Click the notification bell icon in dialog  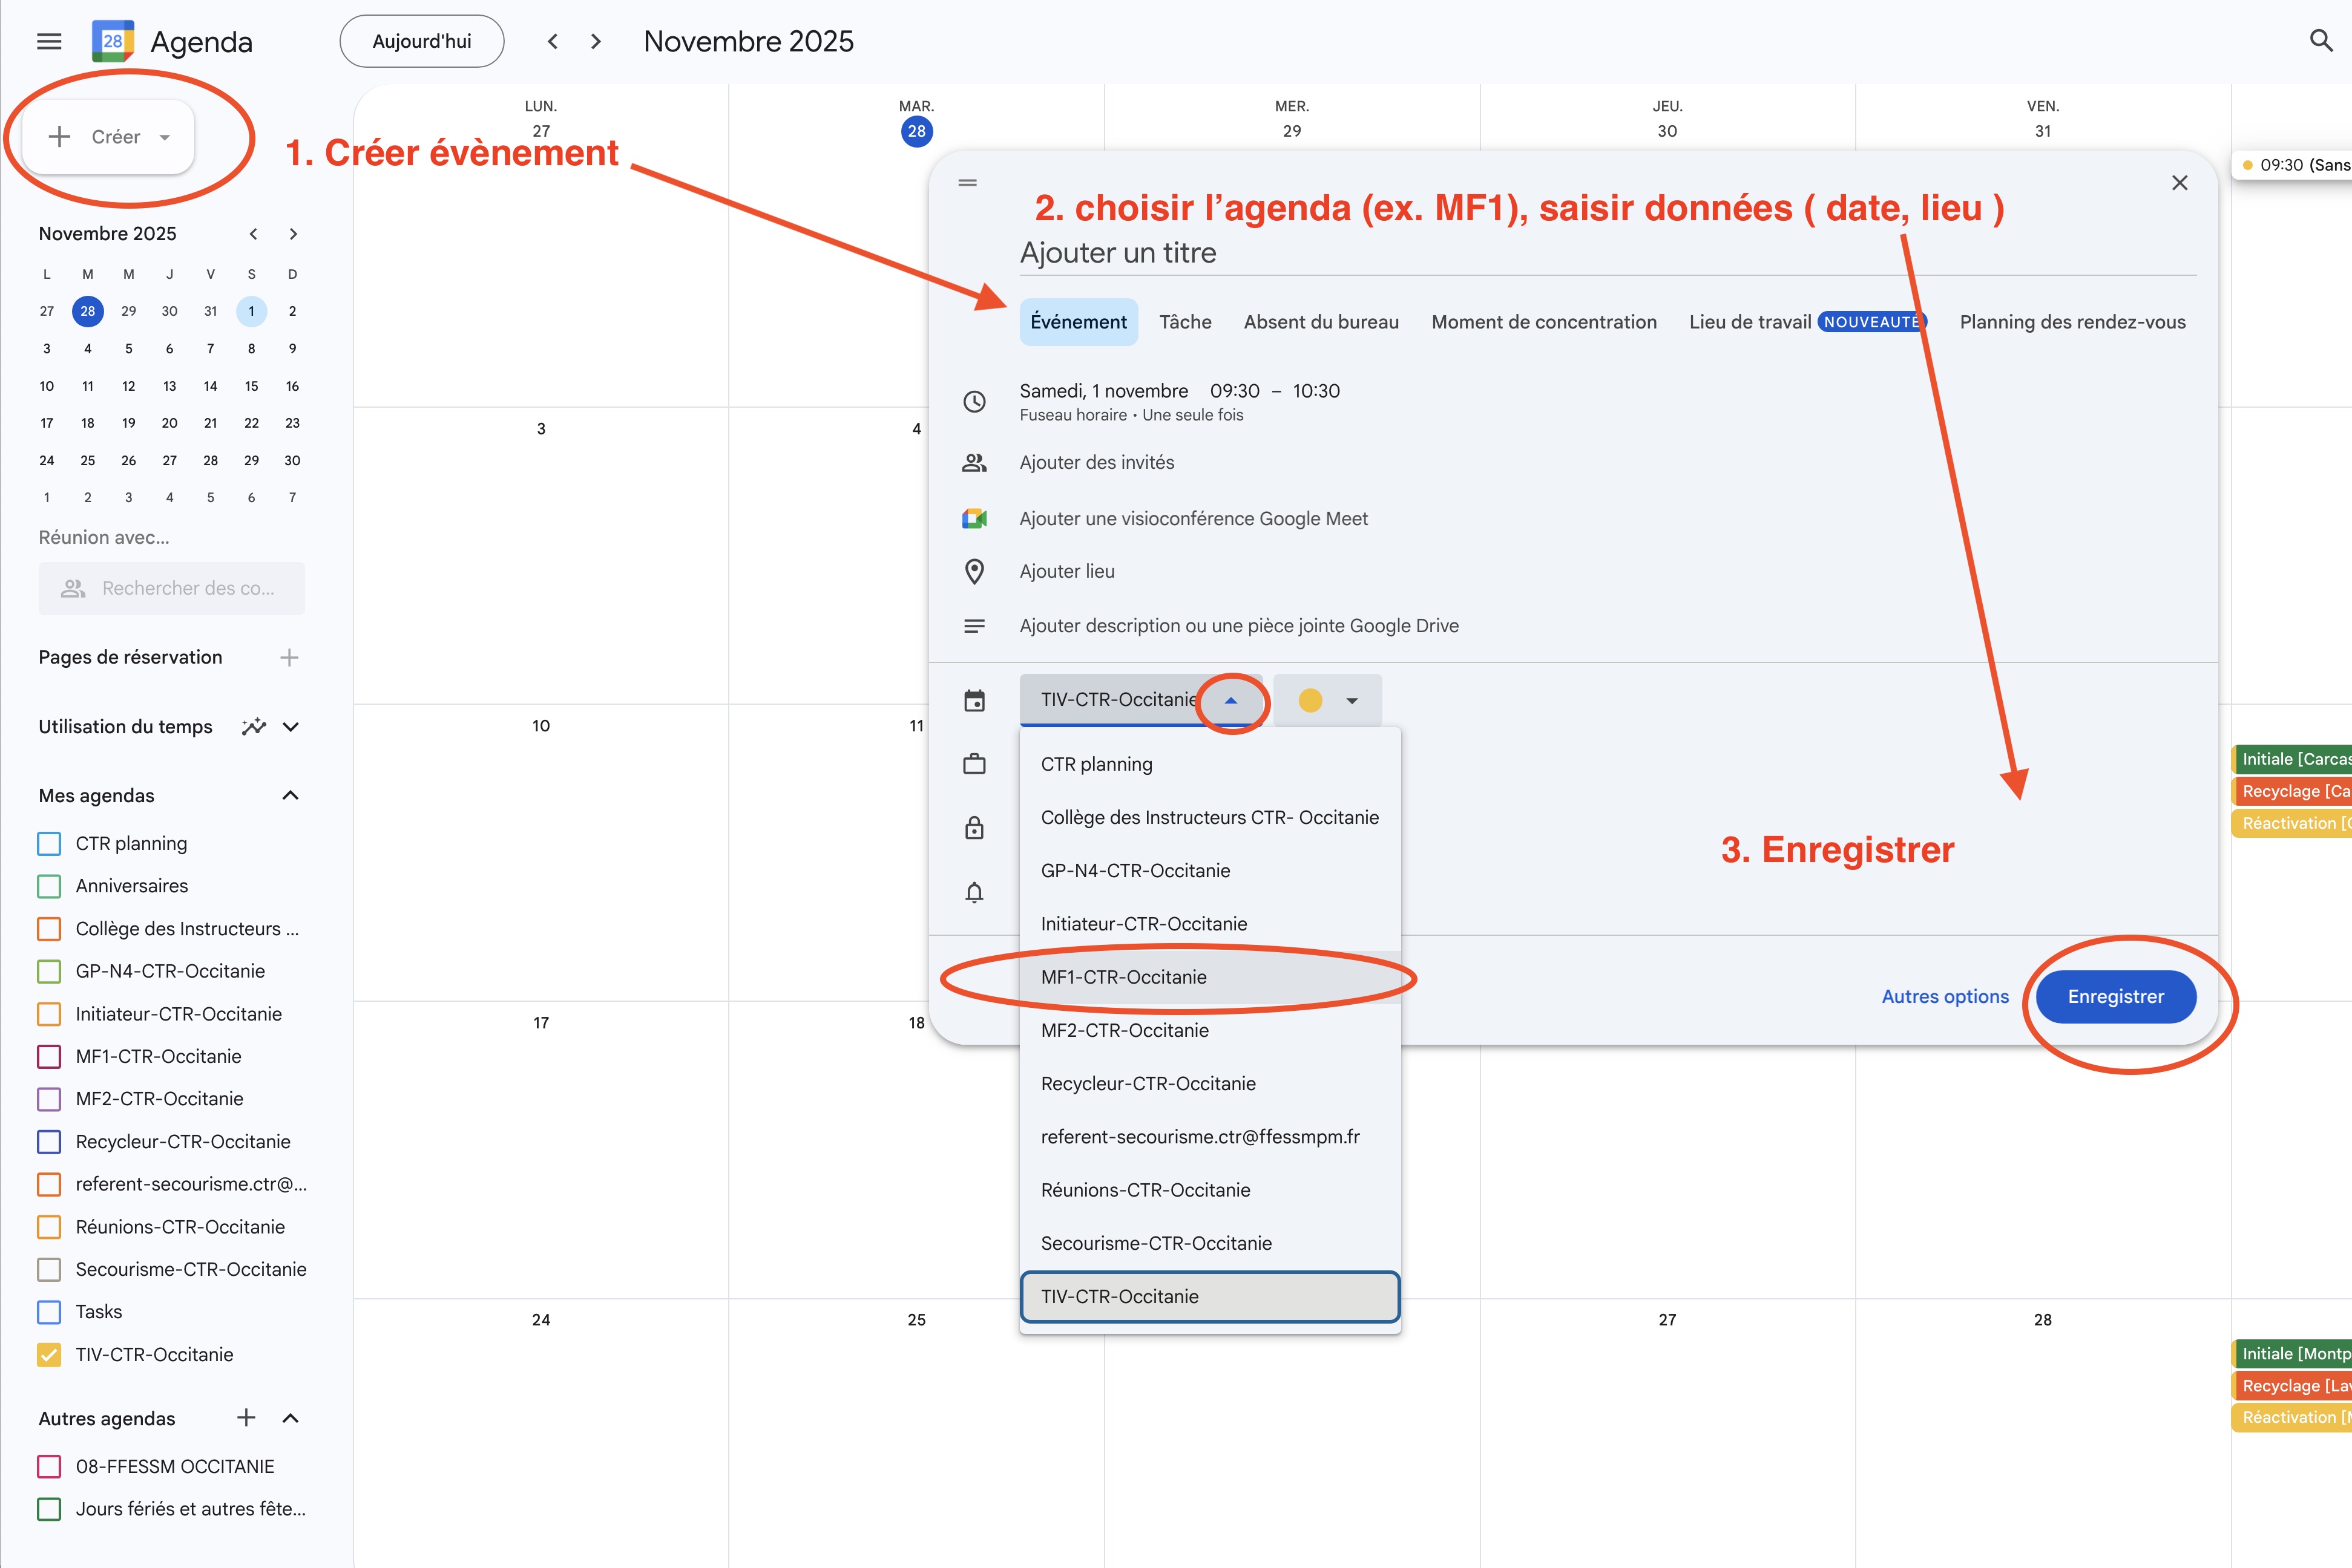973,892
